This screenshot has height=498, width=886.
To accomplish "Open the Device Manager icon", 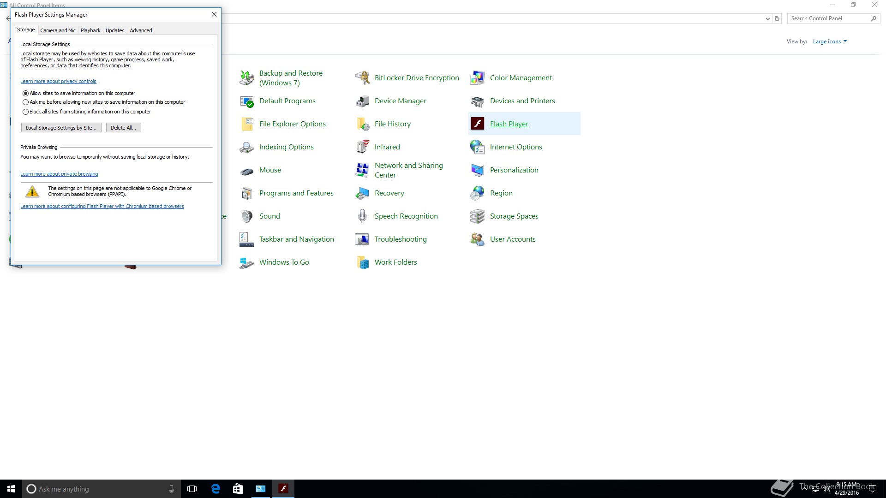I will 362,101.
